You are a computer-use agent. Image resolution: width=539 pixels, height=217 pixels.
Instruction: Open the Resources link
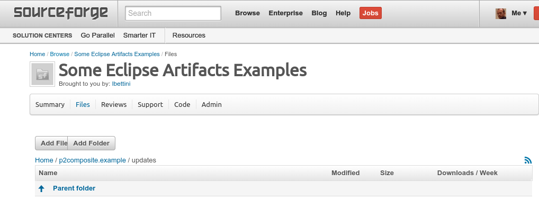pyautogui.click(x=188, y=35)
